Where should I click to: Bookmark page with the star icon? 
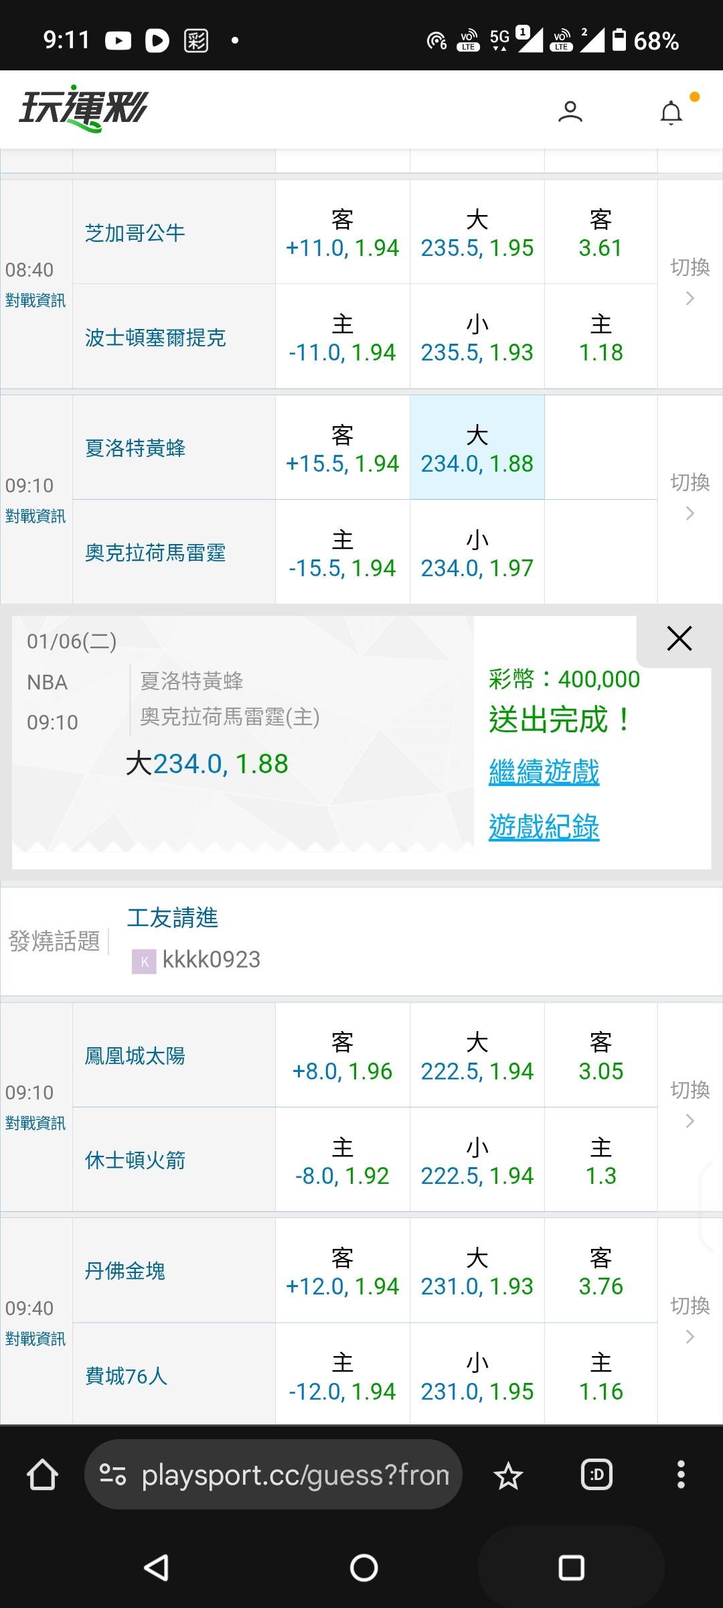pos(508,1476)
